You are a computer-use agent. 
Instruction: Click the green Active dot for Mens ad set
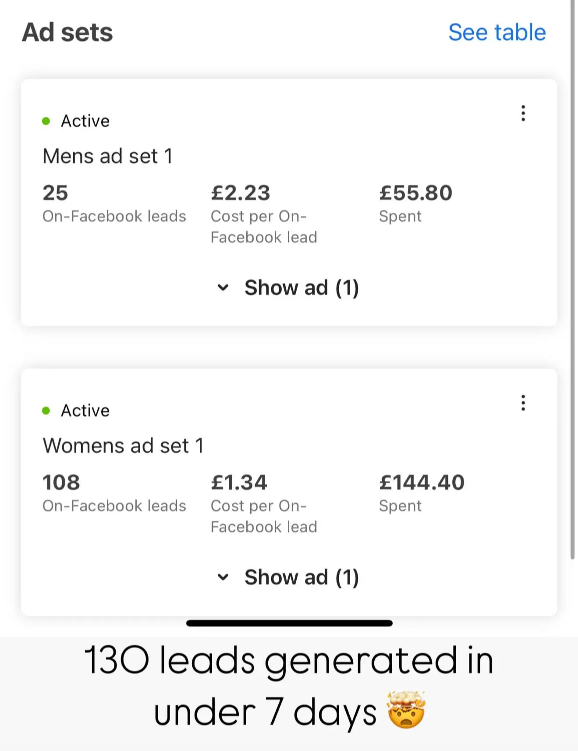pyautogui.click(x=46, y=121)
